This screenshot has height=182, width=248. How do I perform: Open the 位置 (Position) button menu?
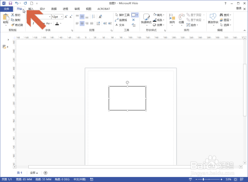tap(182, 19)
